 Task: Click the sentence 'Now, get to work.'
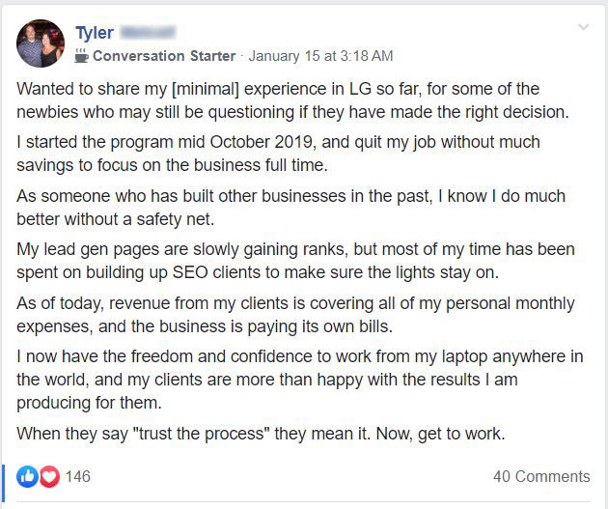pos(440,434)
